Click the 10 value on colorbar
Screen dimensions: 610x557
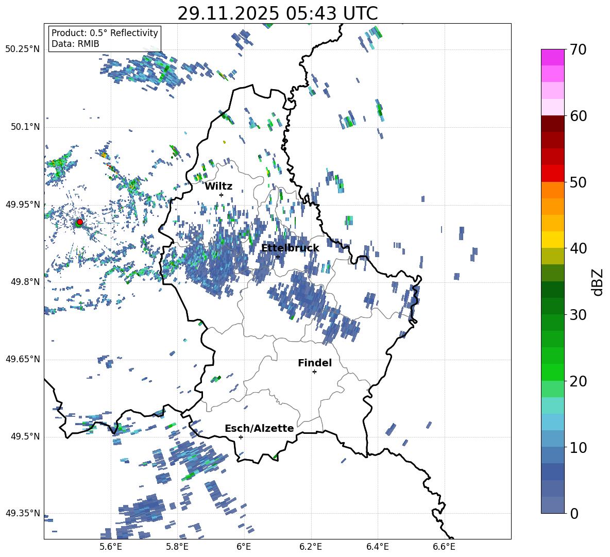coord(578,447)
